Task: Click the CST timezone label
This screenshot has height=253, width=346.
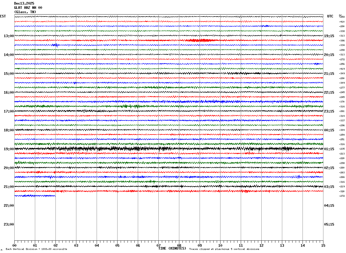Action: pos(3,16)
